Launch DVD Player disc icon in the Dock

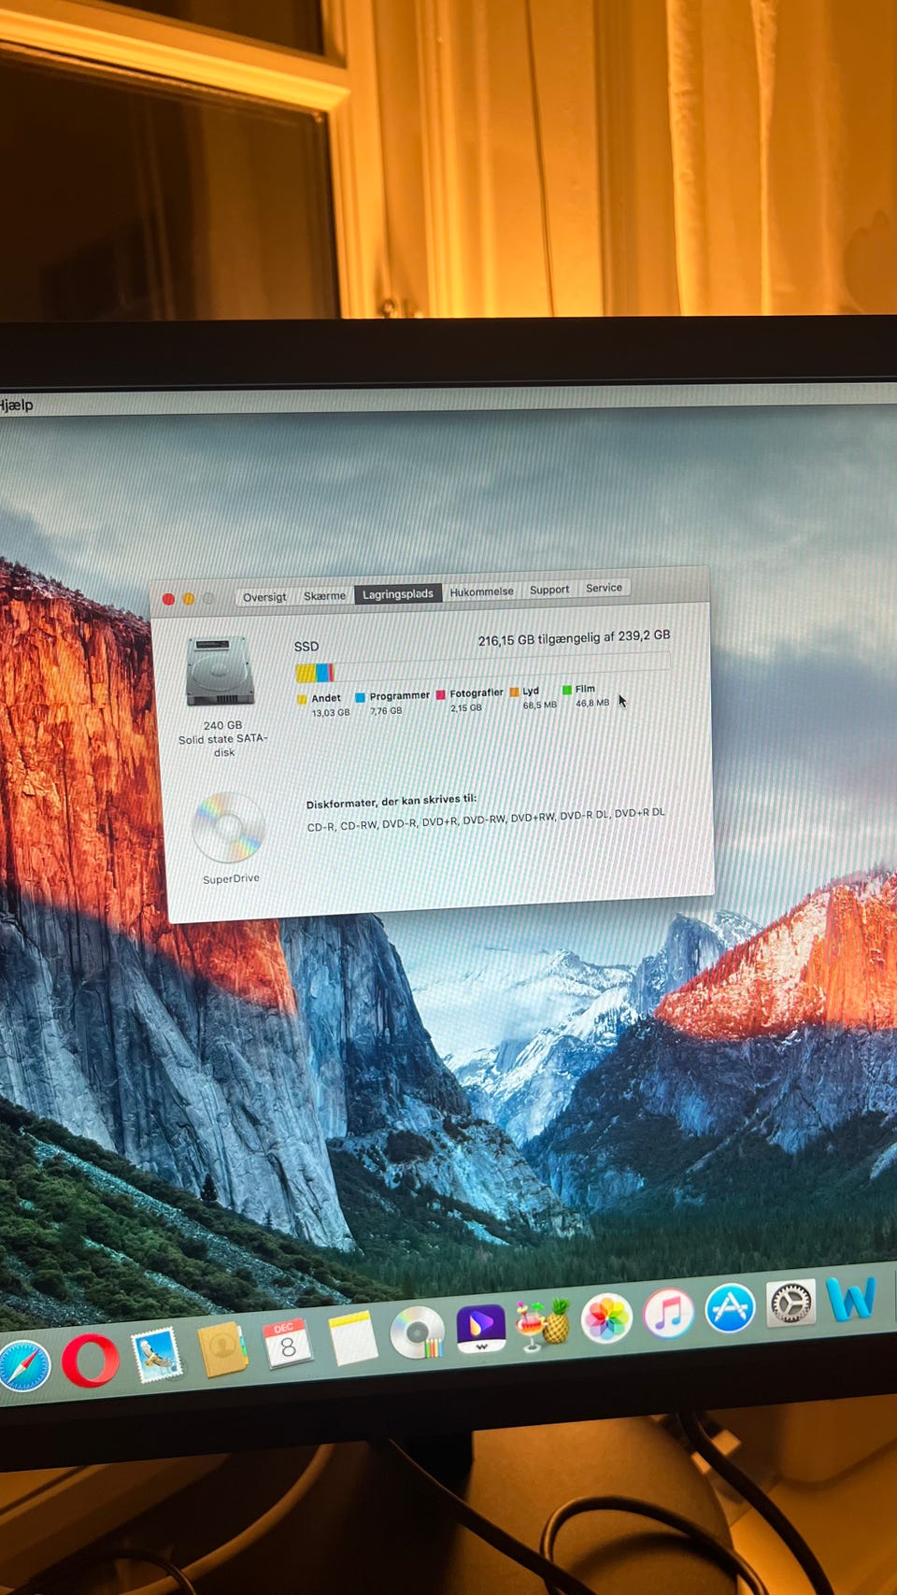click(x=417, y=1332)
